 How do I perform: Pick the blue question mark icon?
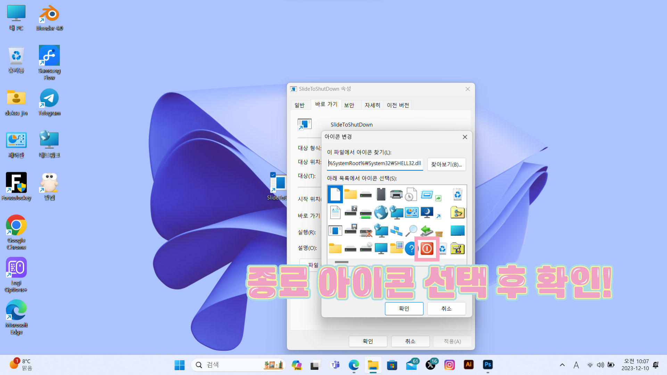click(x=411, y=249)
